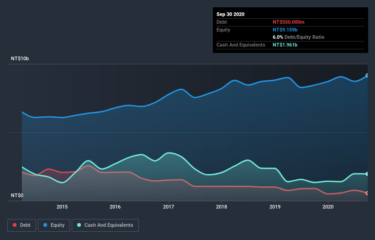Click Cash And Equivalents label in the tooltip
This screenshot has width=375, height=240.
tap(241, 45)
